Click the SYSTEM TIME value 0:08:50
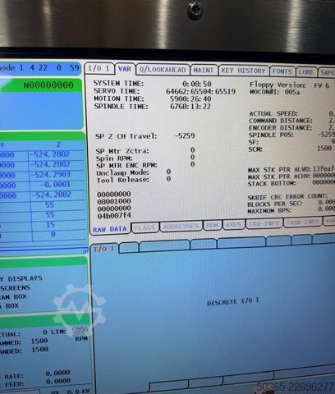Viewport: 335px width, 394px height. pyautogui.click(x=197, y=84)
